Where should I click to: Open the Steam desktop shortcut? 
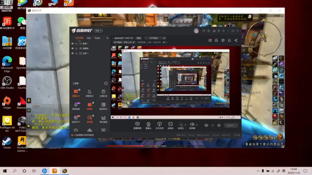pos(7,143)
